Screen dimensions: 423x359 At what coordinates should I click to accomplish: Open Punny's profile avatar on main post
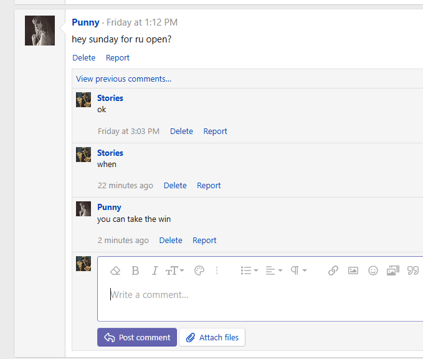[40, 31]
